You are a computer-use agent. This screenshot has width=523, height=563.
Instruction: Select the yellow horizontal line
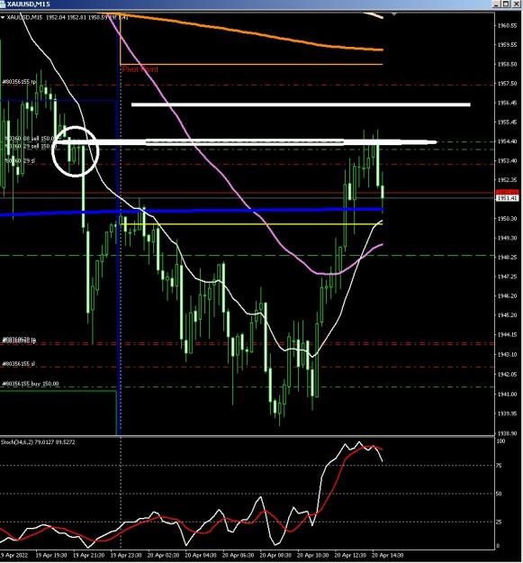pos(252,224)
